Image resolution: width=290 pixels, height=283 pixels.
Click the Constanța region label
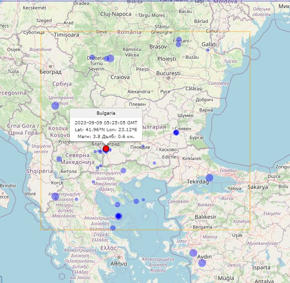click(x=219, y=83)
